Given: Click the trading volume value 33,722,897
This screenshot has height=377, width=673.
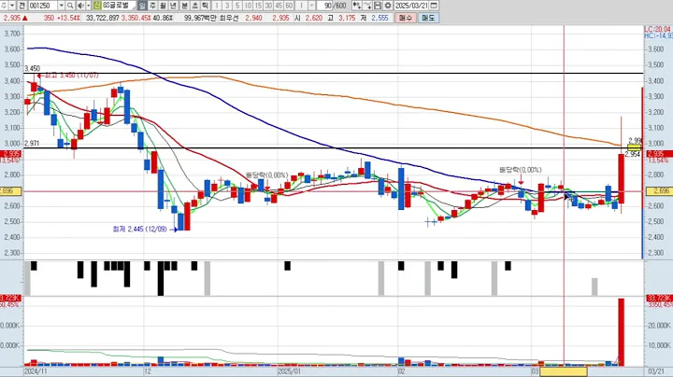Looking at the screenshot, I should (102, 18).
